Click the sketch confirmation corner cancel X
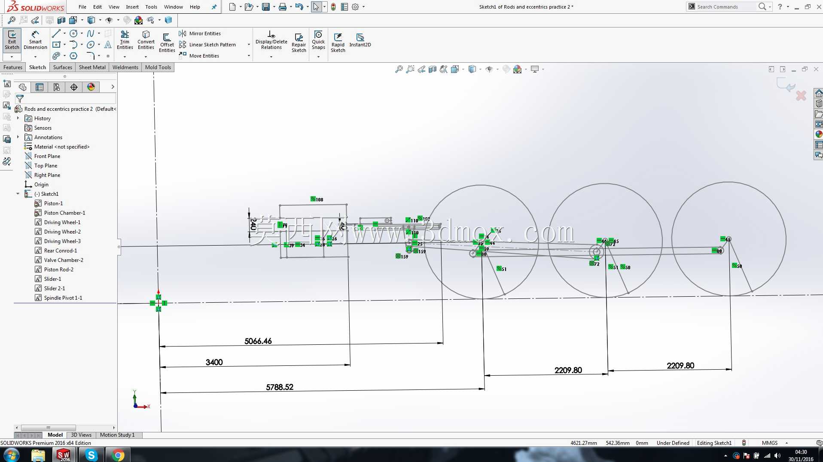This screenshot has height=462, width=823. 801,95
